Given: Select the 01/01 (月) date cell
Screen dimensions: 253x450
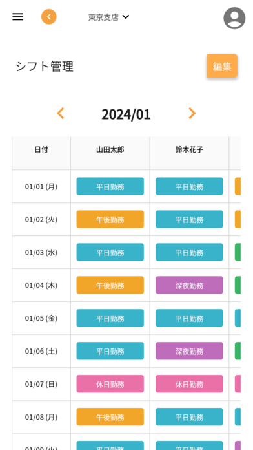Looking at the screenshot, I should [x=41, y=187].
